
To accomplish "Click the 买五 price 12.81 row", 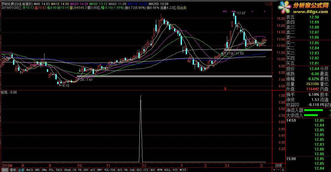I will pos(308,63).
